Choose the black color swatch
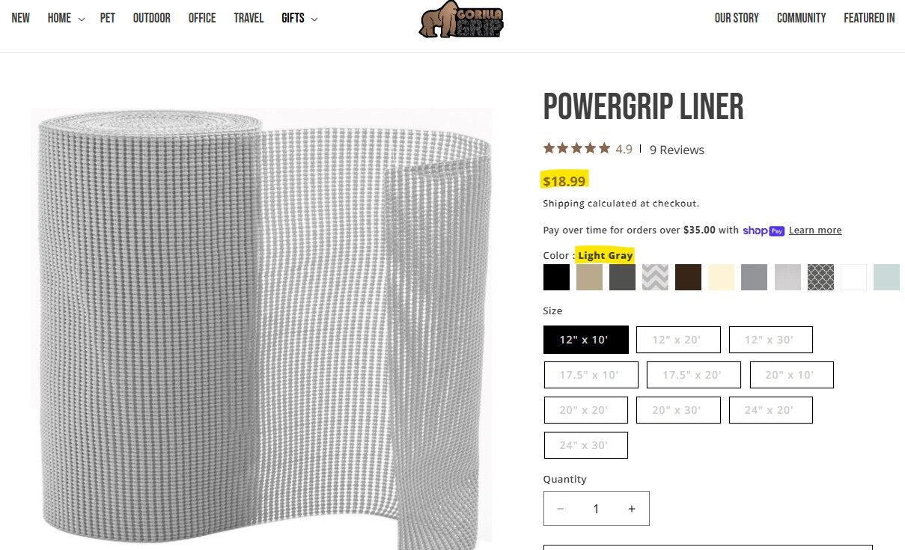 (556, 277)
